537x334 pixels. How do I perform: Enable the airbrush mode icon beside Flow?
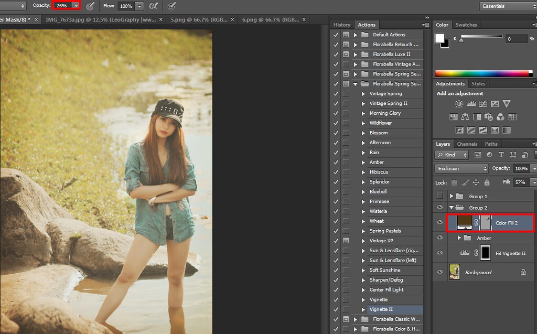click(153, 6)
